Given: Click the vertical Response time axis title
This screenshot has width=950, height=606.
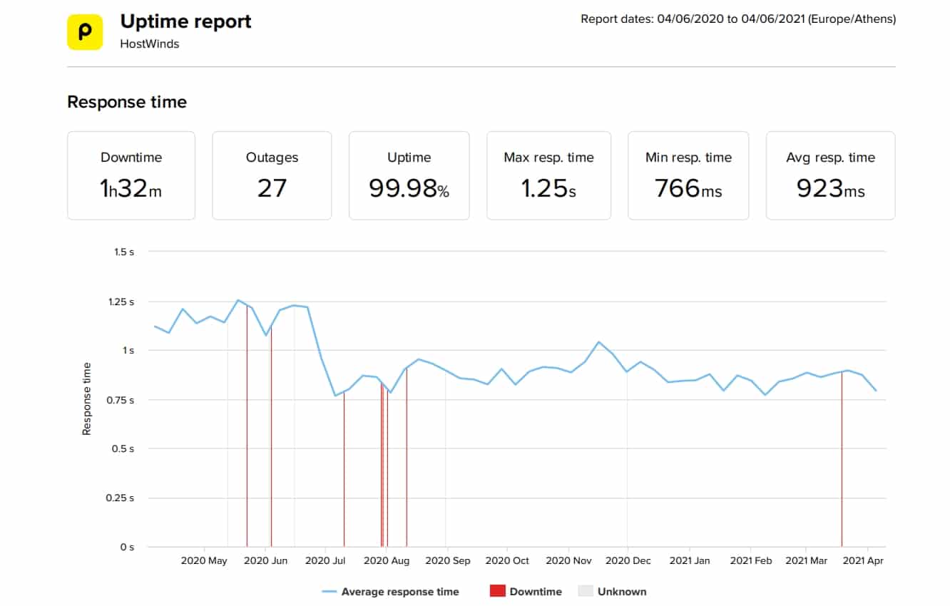Looking at the screenshot, I should tap(86, 399).
